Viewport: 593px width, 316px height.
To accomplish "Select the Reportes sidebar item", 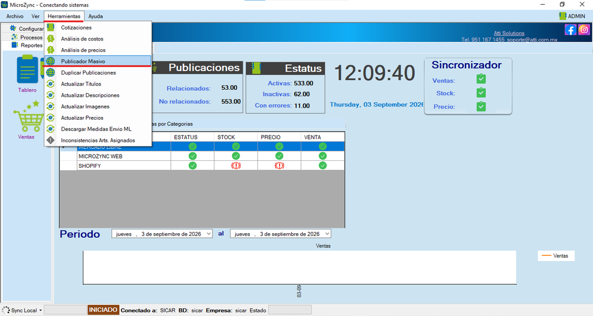I will [x=31, y=45].
